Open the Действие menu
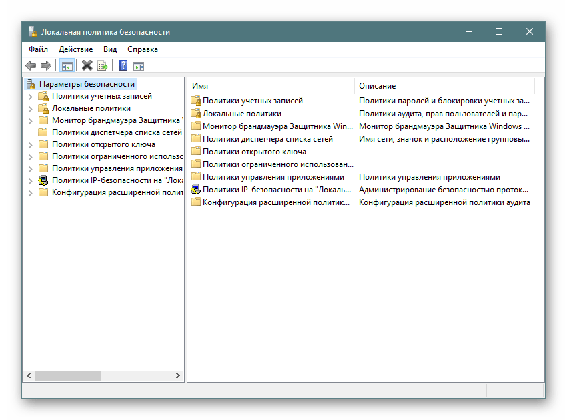The image size is (567, 420). (x=75, y=49)
